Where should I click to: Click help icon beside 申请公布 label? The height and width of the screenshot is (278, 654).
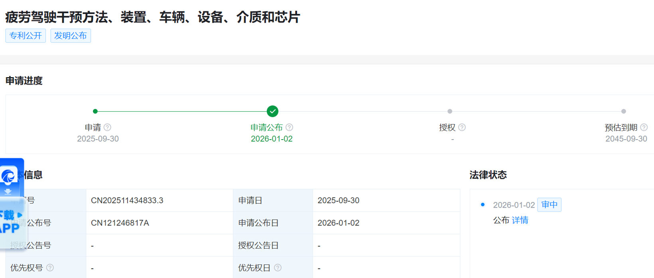(x=290, y=127)
